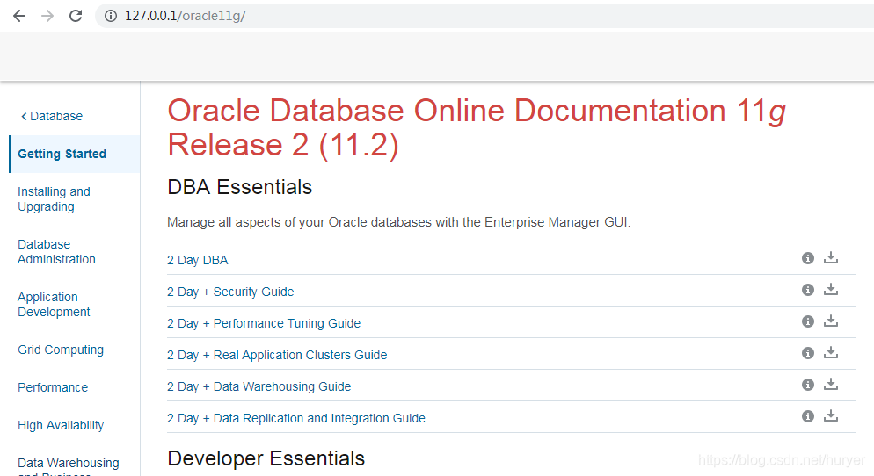This screenshot has height=476, width=874.
Task: Open High Availability section
Action: tap(61, 426)
